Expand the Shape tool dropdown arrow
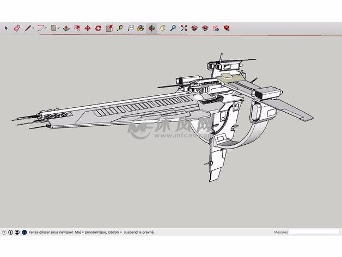This screenshot has height=257, width=342. click(x=59, y=28)
